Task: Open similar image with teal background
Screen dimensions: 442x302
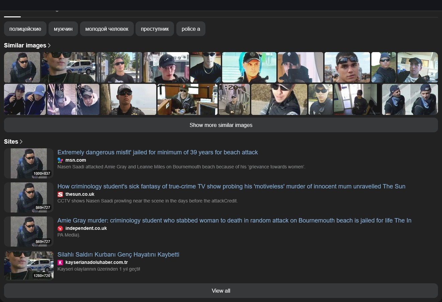Action: 249,67
